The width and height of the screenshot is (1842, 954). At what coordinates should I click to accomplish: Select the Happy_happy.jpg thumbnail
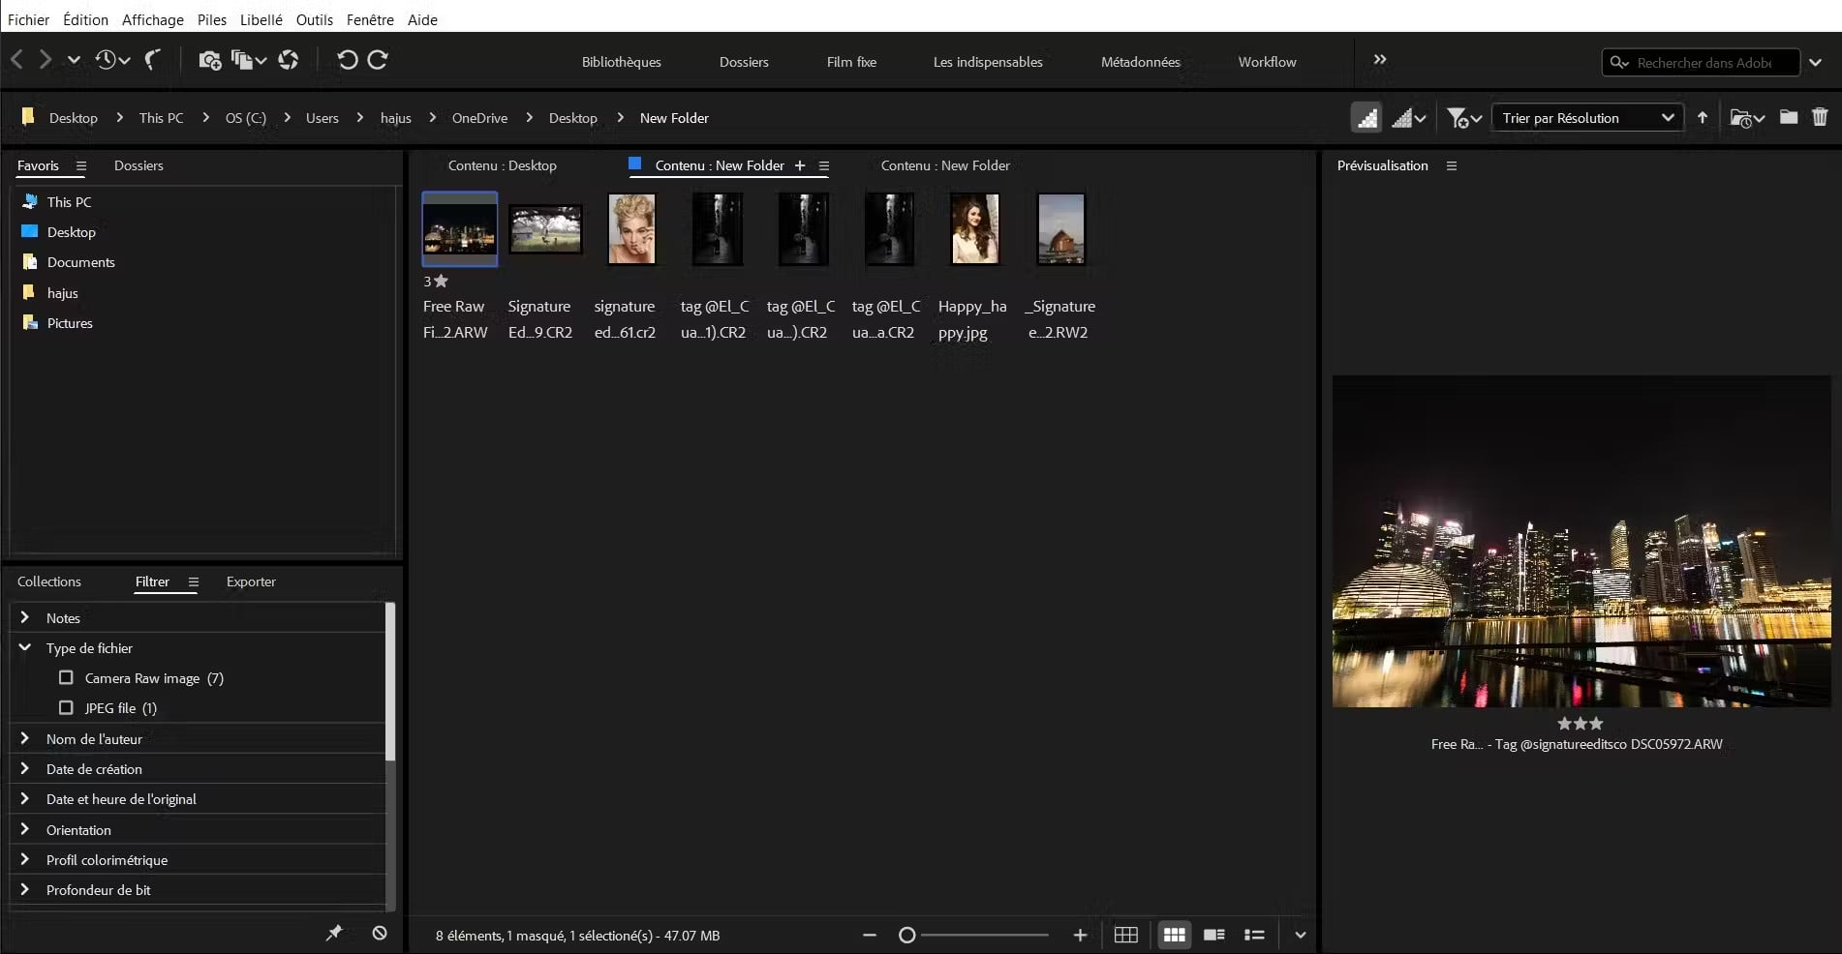pos(973,229)
